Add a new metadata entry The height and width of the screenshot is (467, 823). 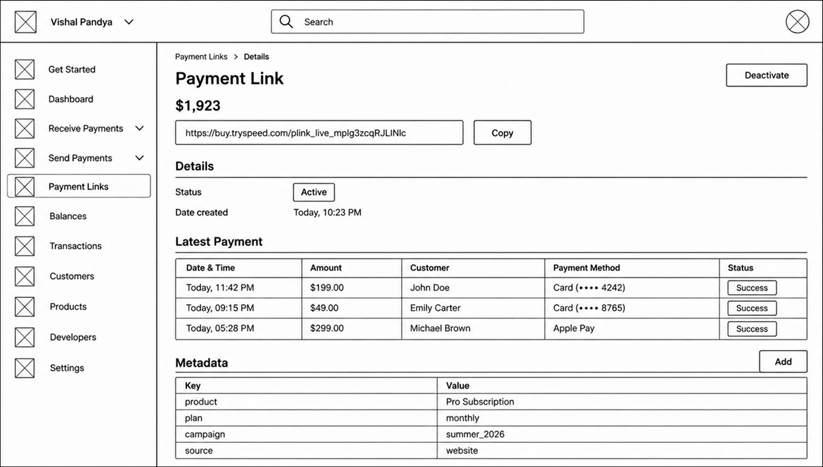tap(783, 362)
